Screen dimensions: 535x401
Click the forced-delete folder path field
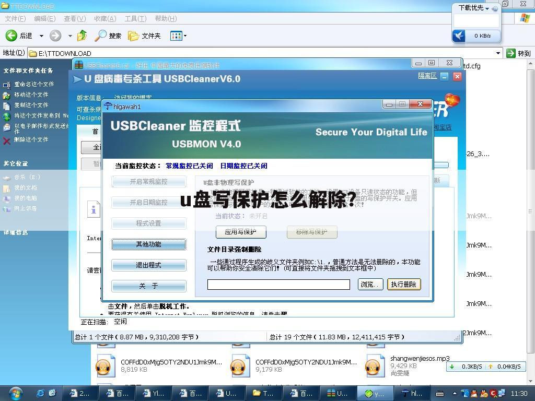(x=279, y=285)
